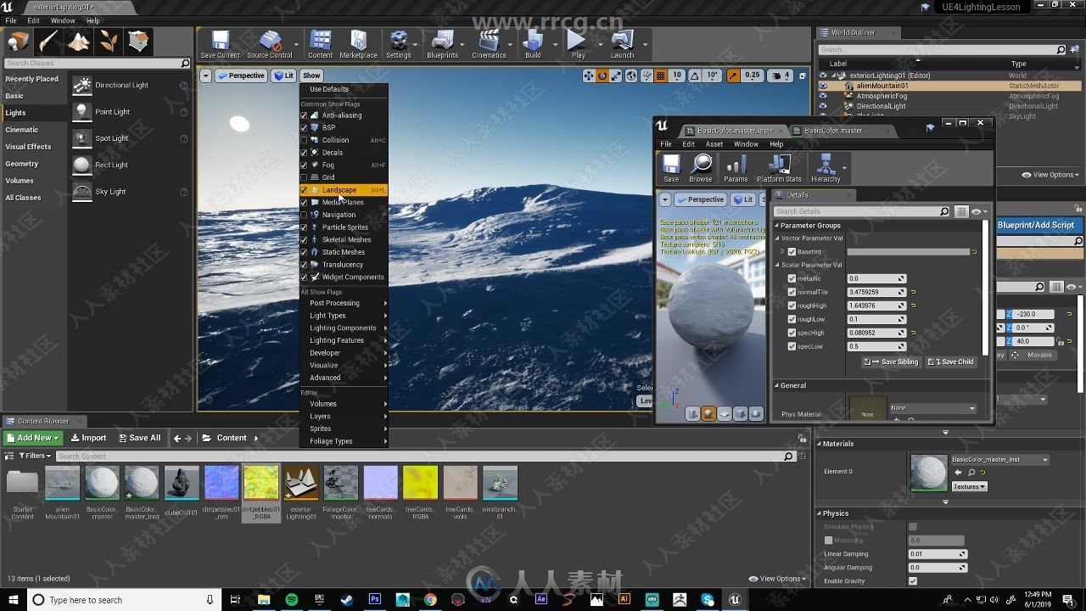Click Hierarchy in the material editor toolbar
This screenshot has height=611, width=1086.
pos(825,168)
